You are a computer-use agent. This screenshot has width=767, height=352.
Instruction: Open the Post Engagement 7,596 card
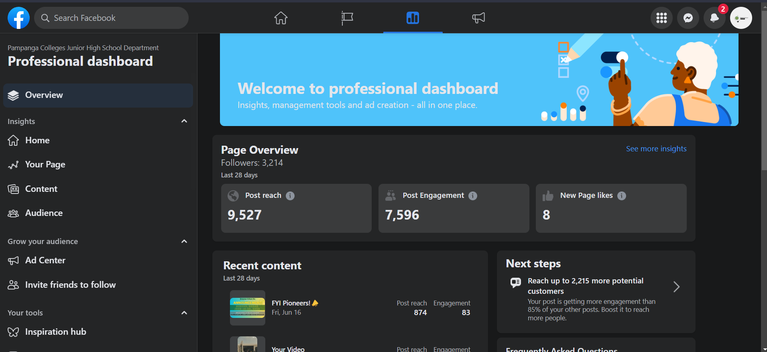[x=454, y=208]
